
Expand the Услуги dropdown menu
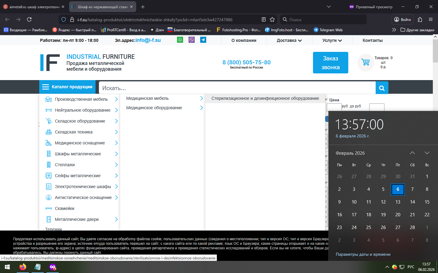[332, 40]
